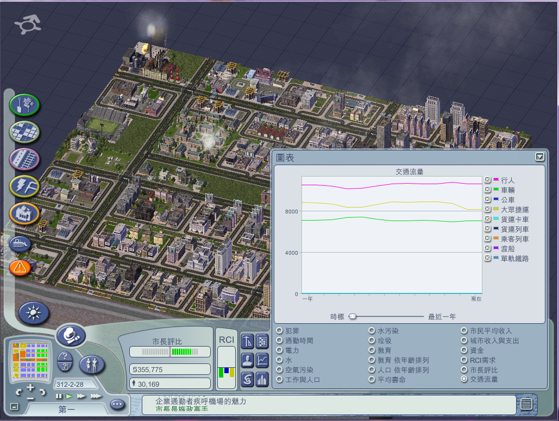Open the data views grid icon
This screenshot has height=421, width=559.
pos(262,341)
